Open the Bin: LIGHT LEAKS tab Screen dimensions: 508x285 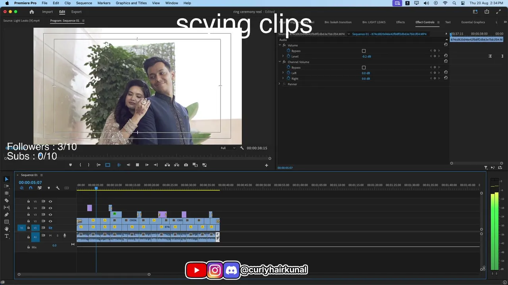[374, 22]
